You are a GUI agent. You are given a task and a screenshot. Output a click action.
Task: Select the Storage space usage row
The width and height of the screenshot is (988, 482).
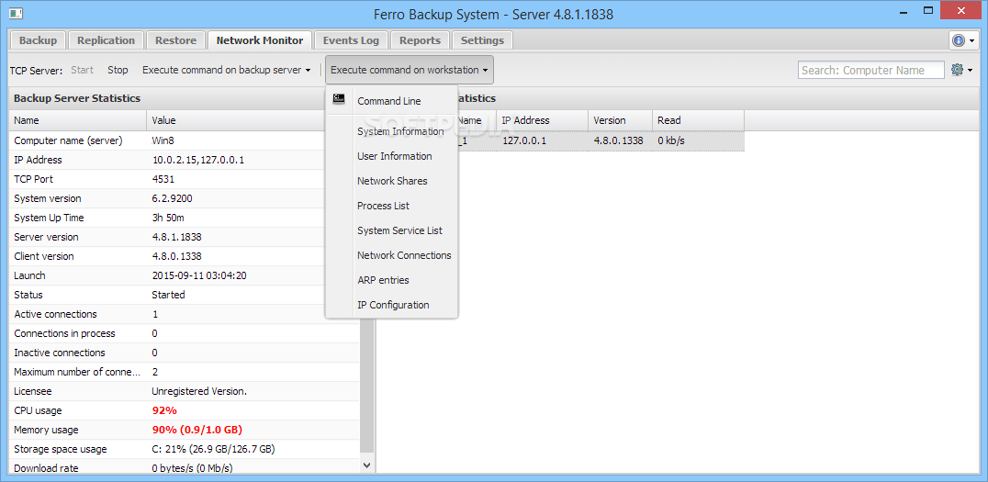click(x=185, y=449)
